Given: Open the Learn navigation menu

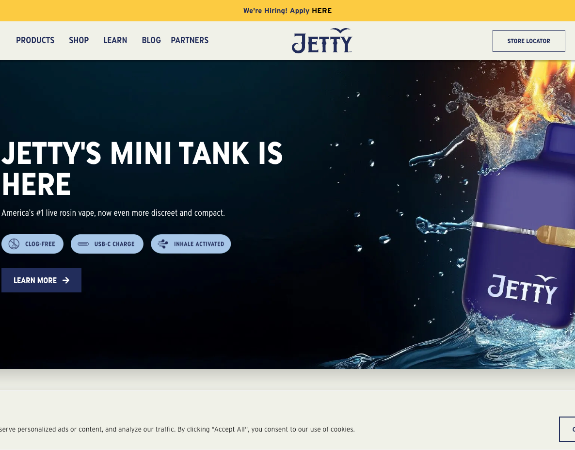Looking at the screenshot, I should coord(115,40).
